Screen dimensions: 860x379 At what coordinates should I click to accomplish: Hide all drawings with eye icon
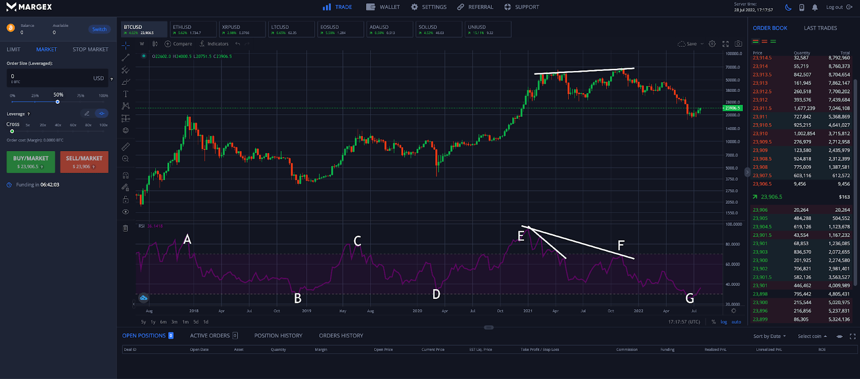[x=126, y=212]
